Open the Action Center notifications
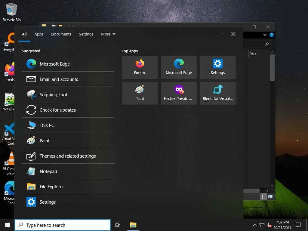The image size is (308, 231). [298, 225]
